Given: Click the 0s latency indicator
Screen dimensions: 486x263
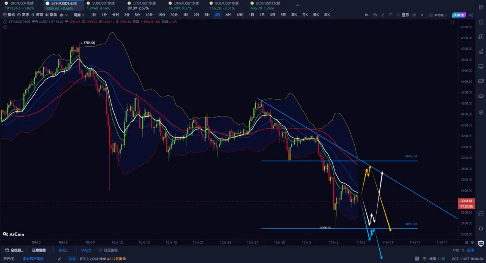Looking at the screenshot, I should coord(366,15).
